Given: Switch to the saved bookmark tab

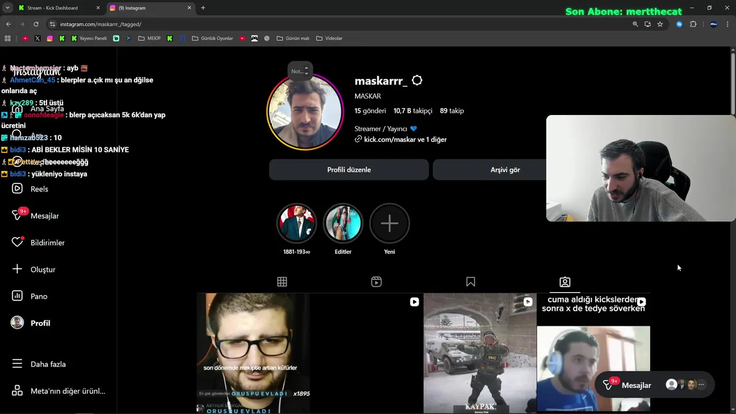Looking at the screenshot, I should point(470,282).
